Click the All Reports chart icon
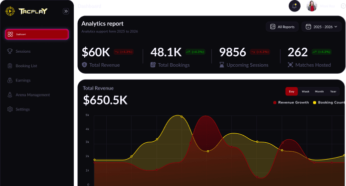 click(x=273, y=27)
